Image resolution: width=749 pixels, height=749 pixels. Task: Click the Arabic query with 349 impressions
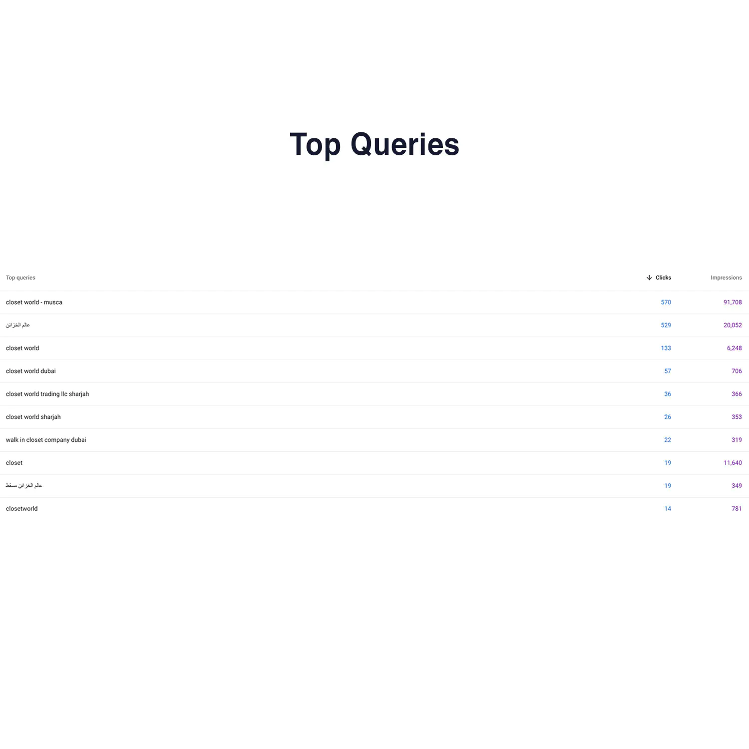[x=24, y=485]
